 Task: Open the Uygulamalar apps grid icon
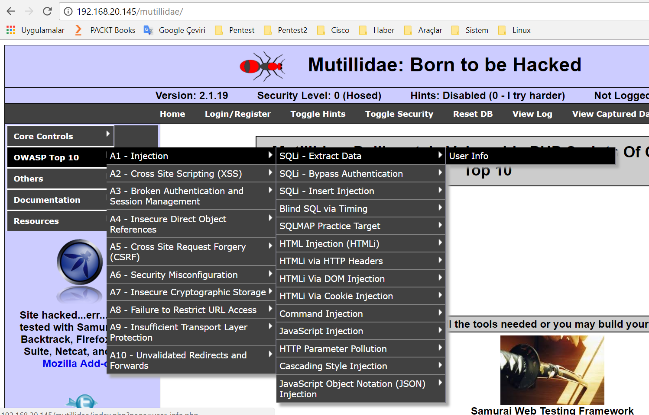[11, 30]
